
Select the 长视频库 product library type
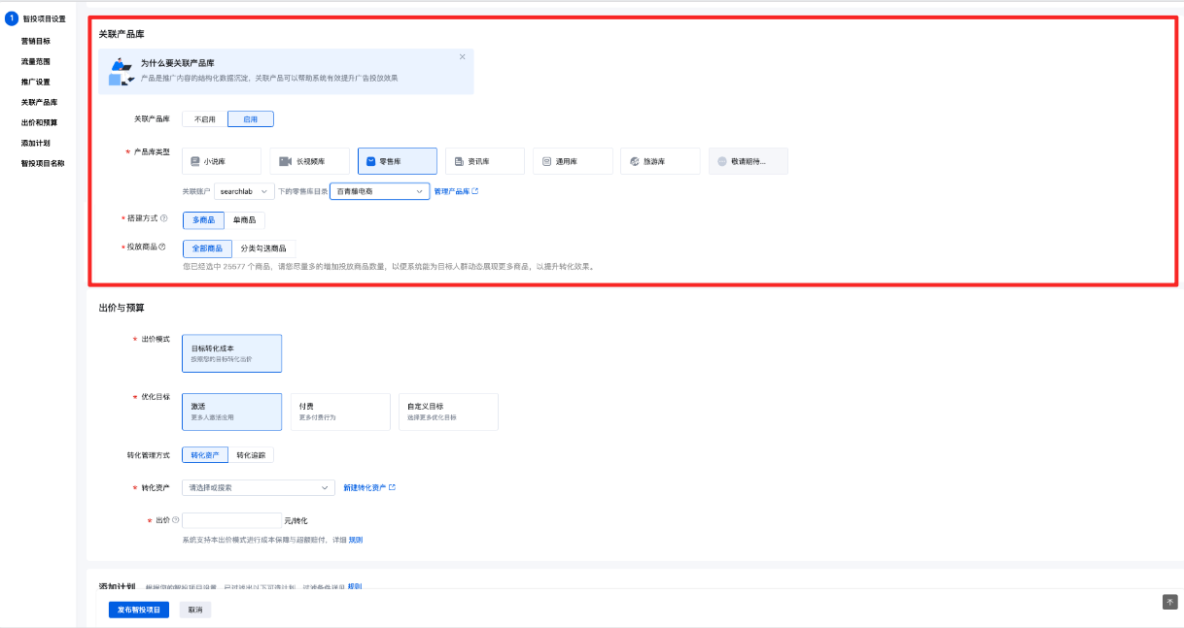(x=309, y=161)
